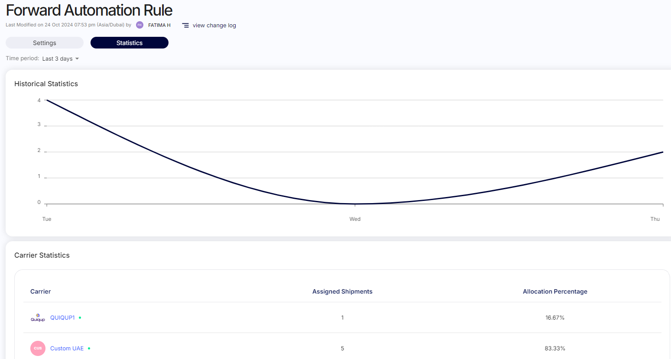The width and height of the screenshot is (671, 359).
Task: Click the Carrier column header
Action: point(41,291)
